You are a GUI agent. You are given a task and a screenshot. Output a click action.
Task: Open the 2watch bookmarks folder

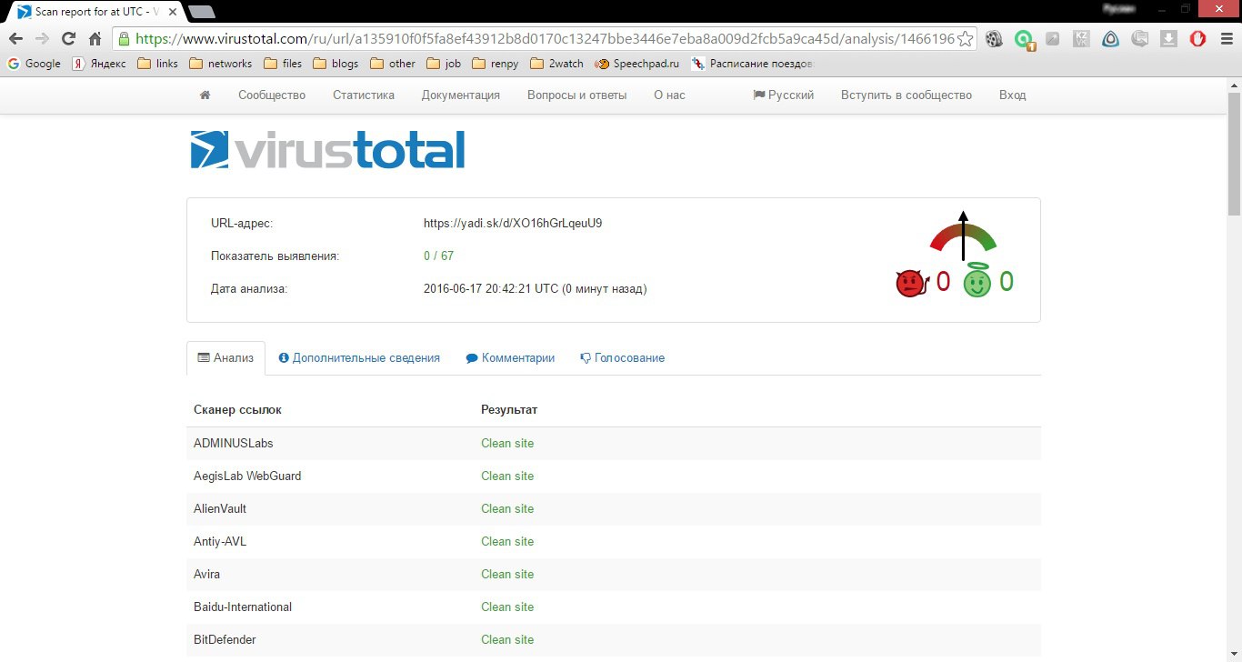556,64
